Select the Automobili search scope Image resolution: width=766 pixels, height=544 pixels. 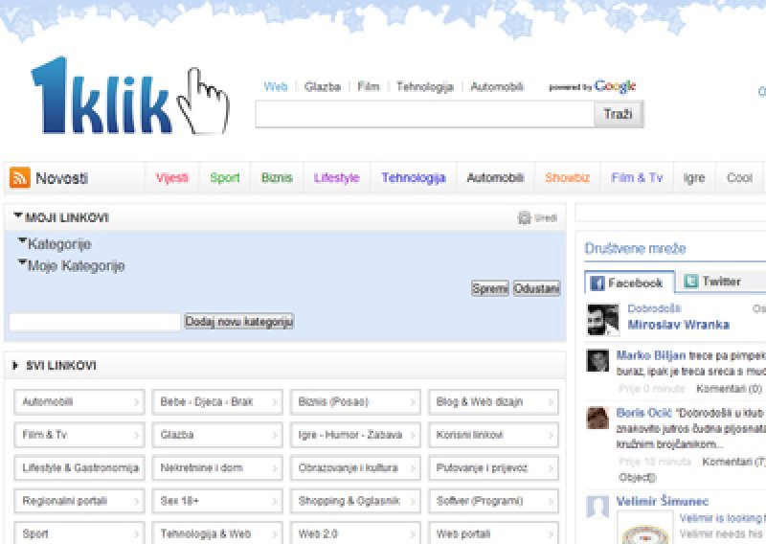pos(497,87)
